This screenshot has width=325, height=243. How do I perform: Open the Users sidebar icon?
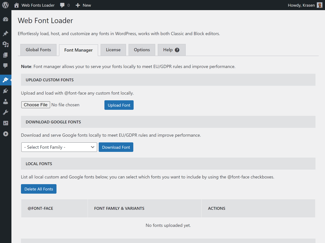click(6, 102)
